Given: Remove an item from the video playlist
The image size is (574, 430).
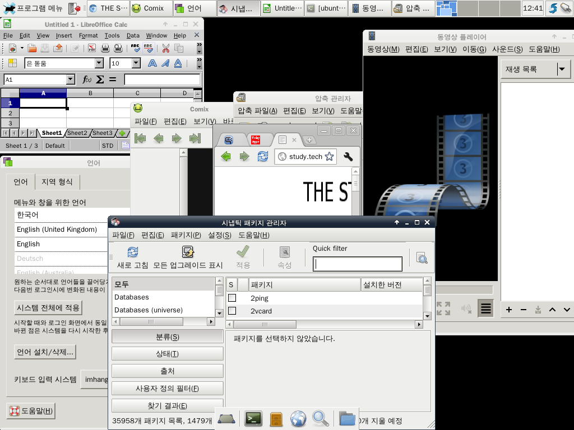Looking at the screenshot, I should coord(524,310).
